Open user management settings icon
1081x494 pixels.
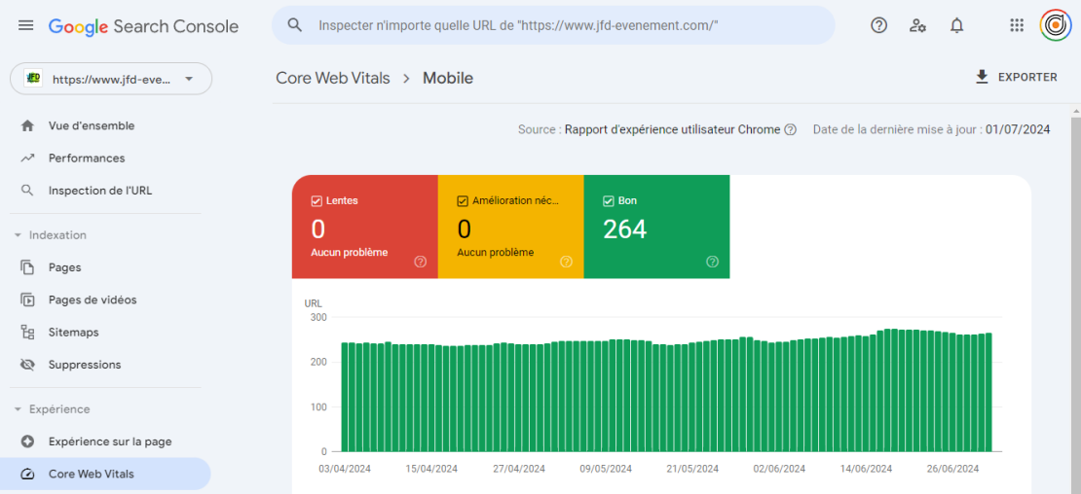[x=917, y=25]
